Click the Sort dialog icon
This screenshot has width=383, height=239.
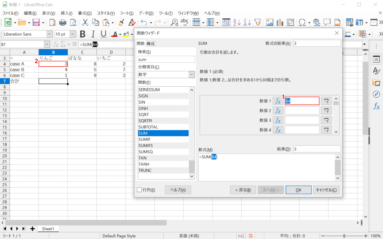click(227, 22)
